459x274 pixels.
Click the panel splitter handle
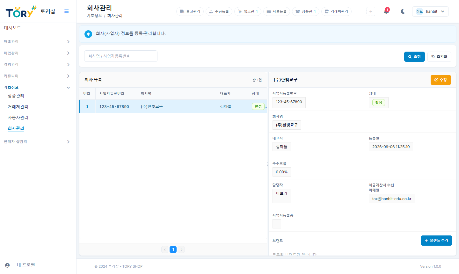(x=268, y=164)
